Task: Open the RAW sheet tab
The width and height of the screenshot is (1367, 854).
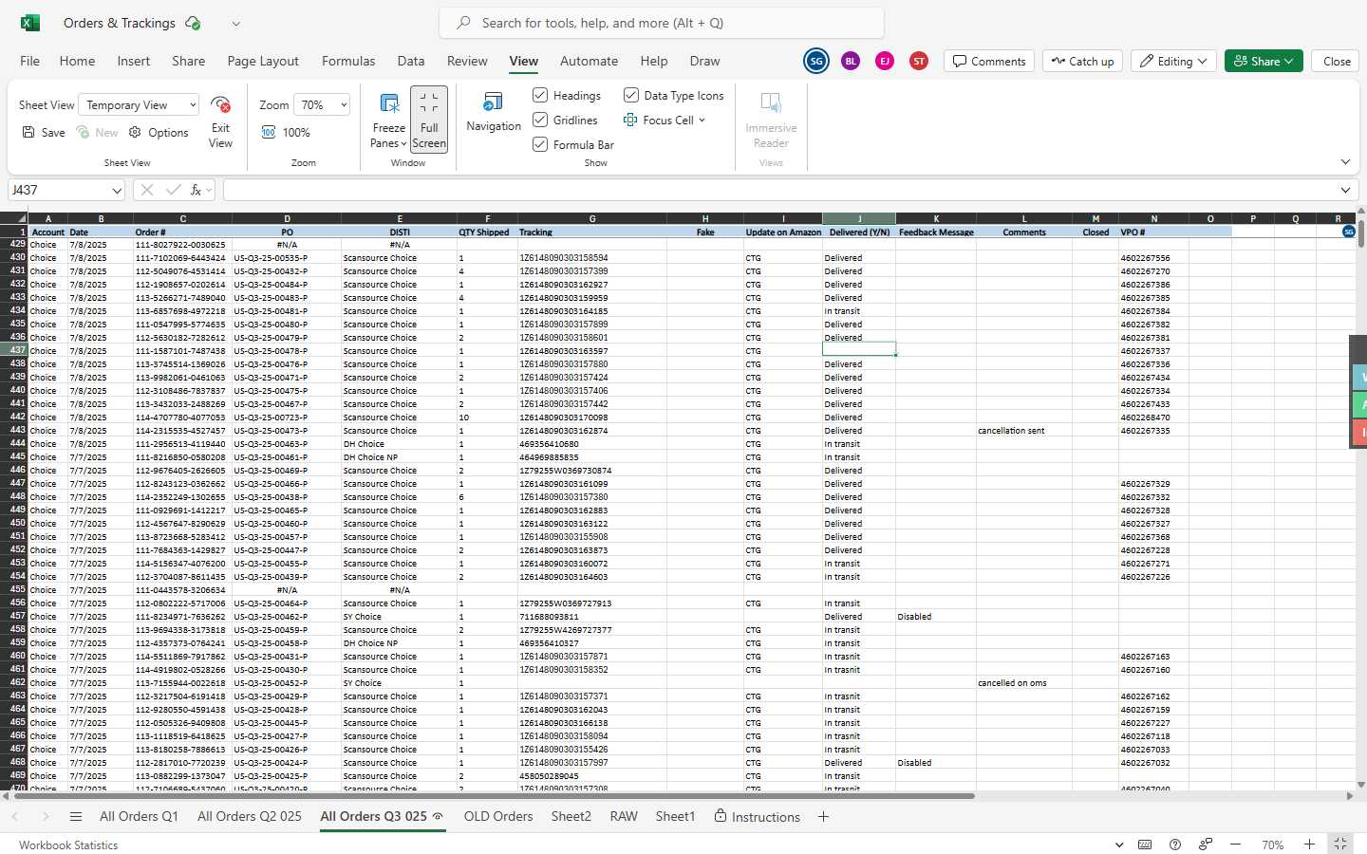Action: (x=624, y=817)
